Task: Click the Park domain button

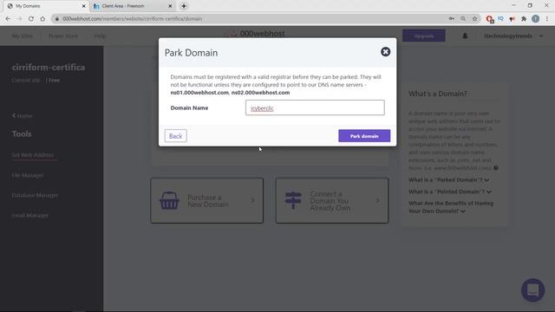Action: pos(364,136)
